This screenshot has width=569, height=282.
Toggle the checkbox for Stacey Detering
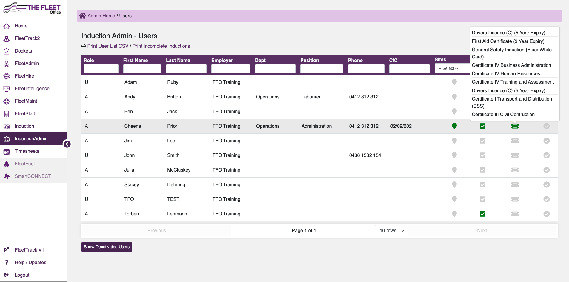(x=482, y=184)
